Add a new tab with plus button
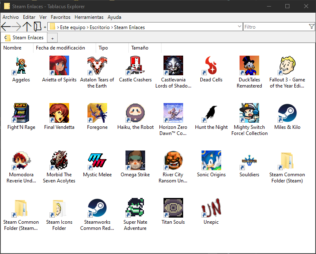This screenshot has height=254, width=316. (52, 38)
